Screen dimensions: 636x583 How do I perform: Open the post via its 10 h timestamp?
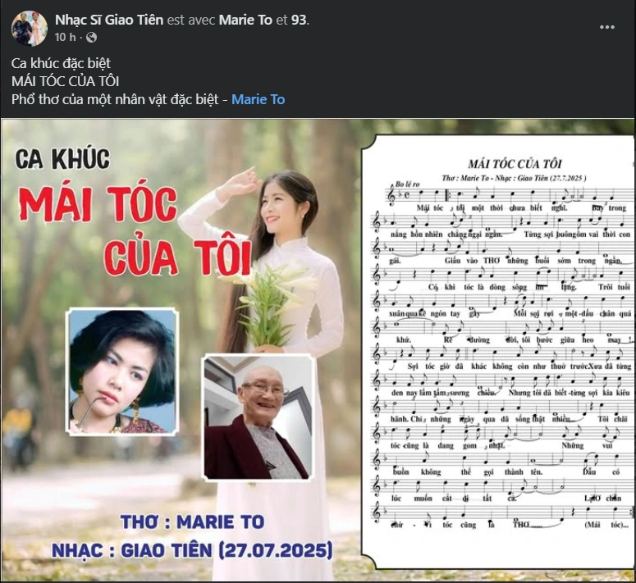[x=66, y=37]
